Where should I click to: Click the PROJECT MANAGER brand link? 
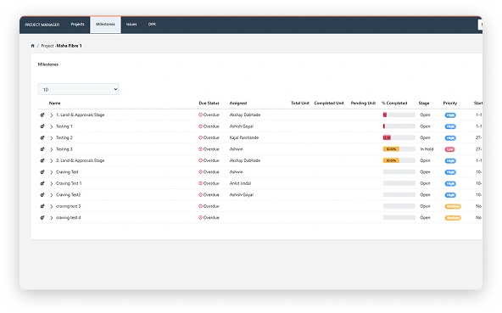coord(42,25)
